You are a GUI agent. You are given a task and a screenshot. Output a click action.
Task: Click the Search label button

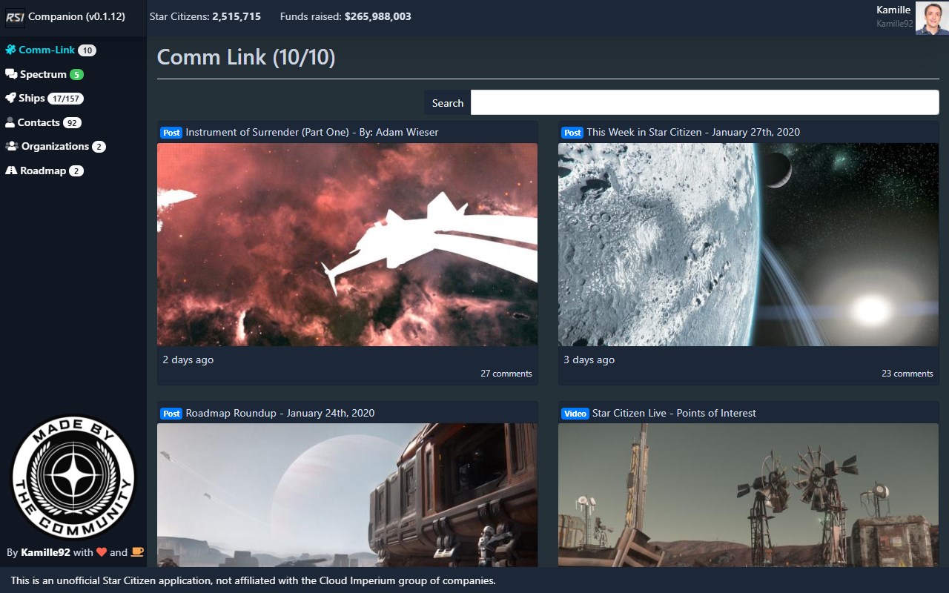point(448,103)
